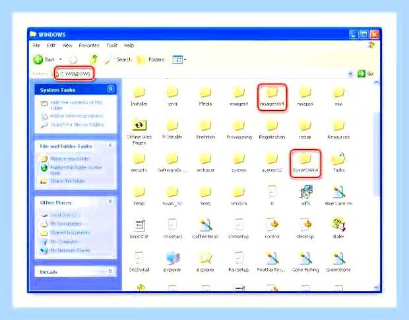Click the Search toolbar button
409x320 pixels.
(117, 60)
